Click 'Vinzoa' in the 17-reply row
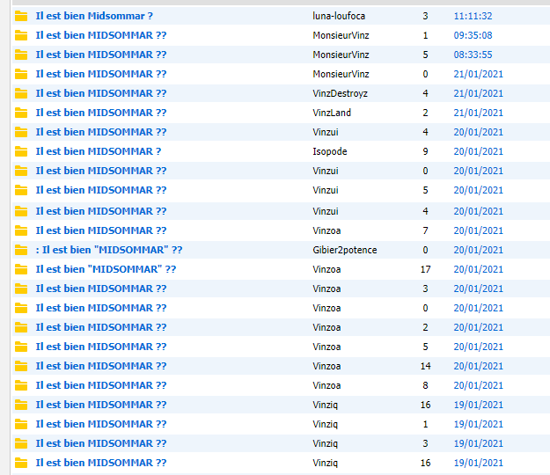This screenshot has width=550, height=475. tap(326, 269)
